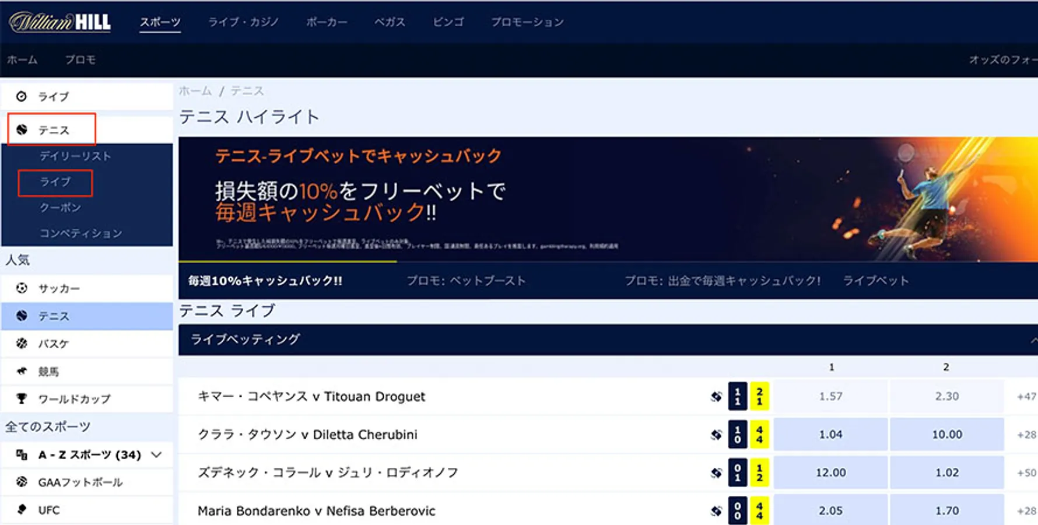1038x525 pixels.
Task: Open the Maria Bondarenko v Nefisa Berberovic match
Action: tap(316, 511)
